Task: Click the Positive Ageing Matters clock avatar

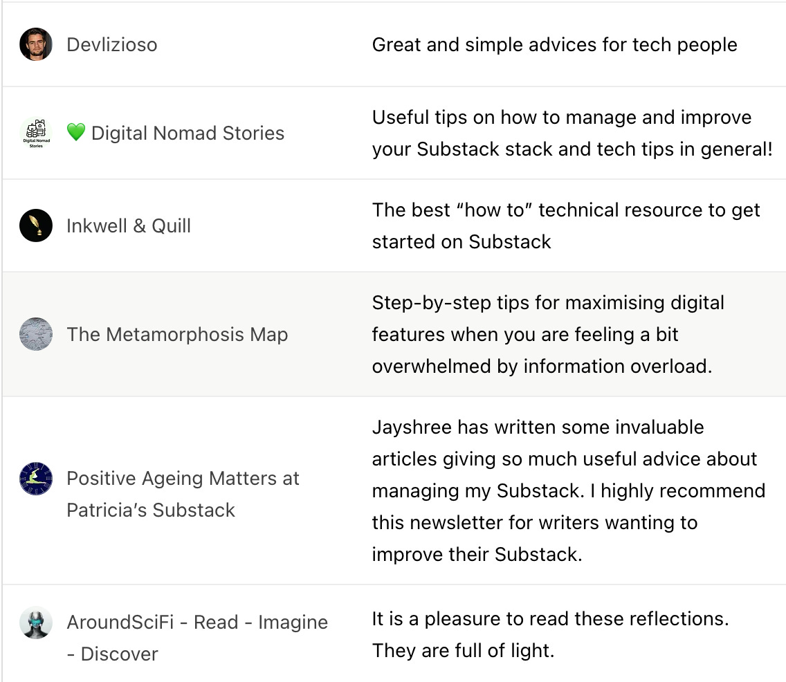Action: (x=35, y=479)
